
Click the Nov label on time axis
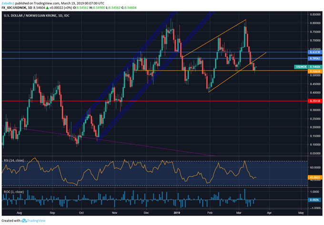click(114, 213)
